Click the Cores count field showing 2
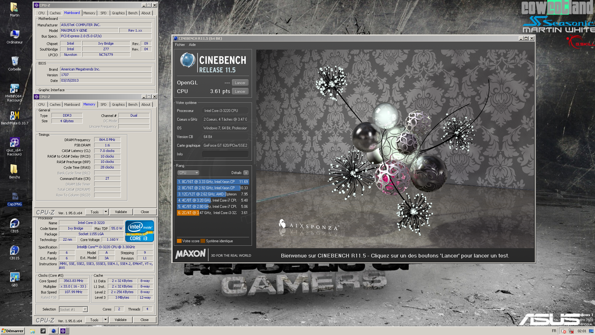This screenshot has height=335, width=595. click(x=119, y=309)
